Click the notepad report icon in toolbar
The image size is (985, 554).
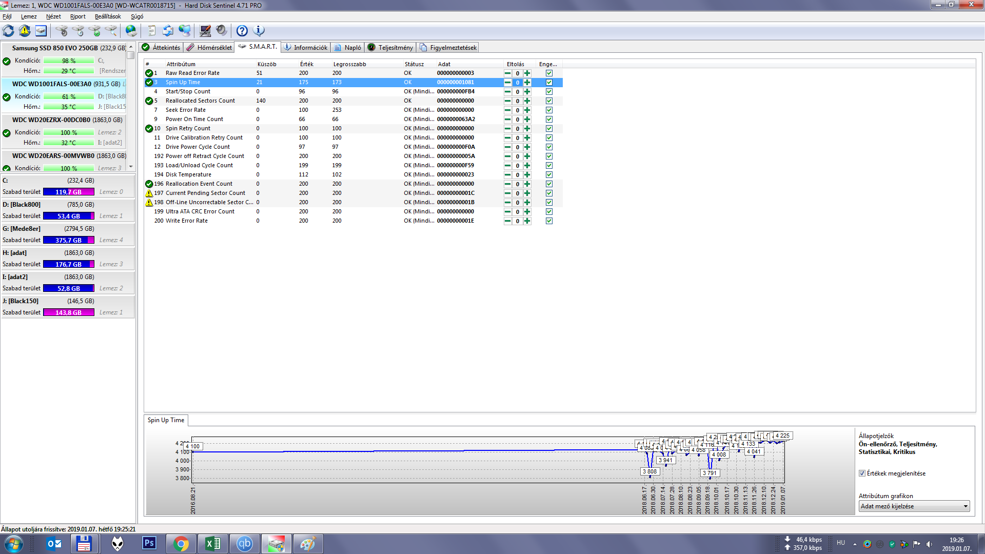point(151,31)
